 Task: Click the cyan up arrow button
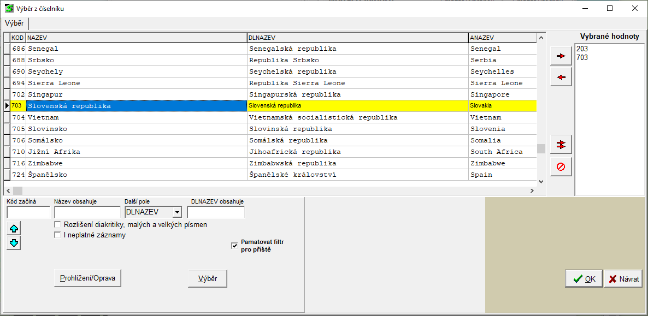click(14, 228)
